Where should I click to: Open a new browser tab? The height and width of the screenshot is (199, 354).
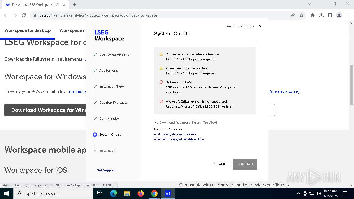[75, 4]
